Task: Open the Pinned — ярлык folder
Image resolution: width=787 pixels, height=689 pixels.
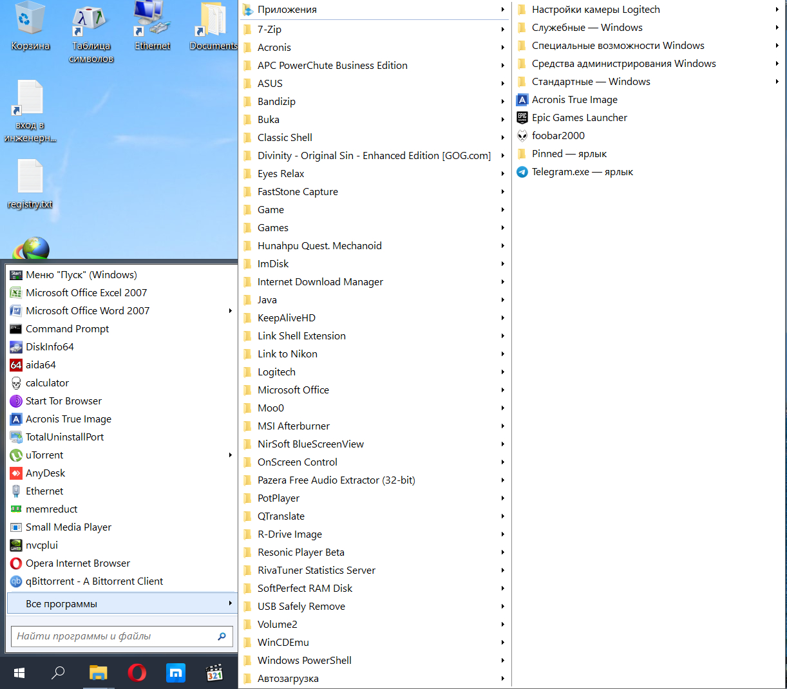Action: [649, 154]
